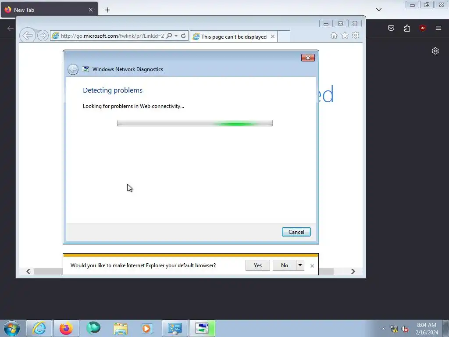Select the 'This page can't be displayed' tab

pyautogui.click(x=233, y=37)
